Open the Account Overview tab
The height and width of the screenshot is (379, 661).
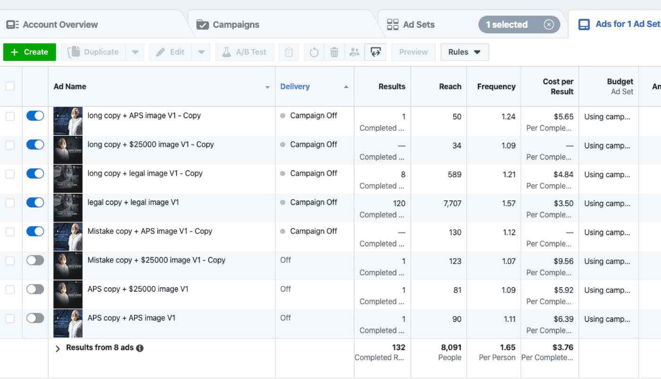[52, 25]
